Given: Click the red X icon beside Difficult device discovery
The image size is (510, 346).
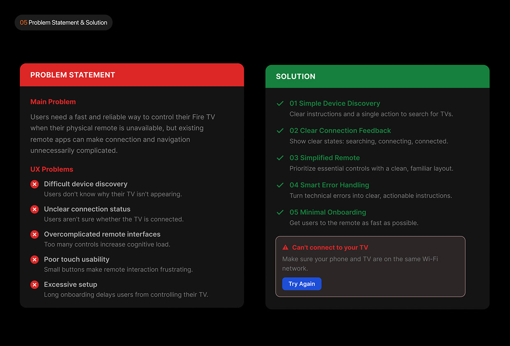Looking at the screenshot, I should 35,184.
